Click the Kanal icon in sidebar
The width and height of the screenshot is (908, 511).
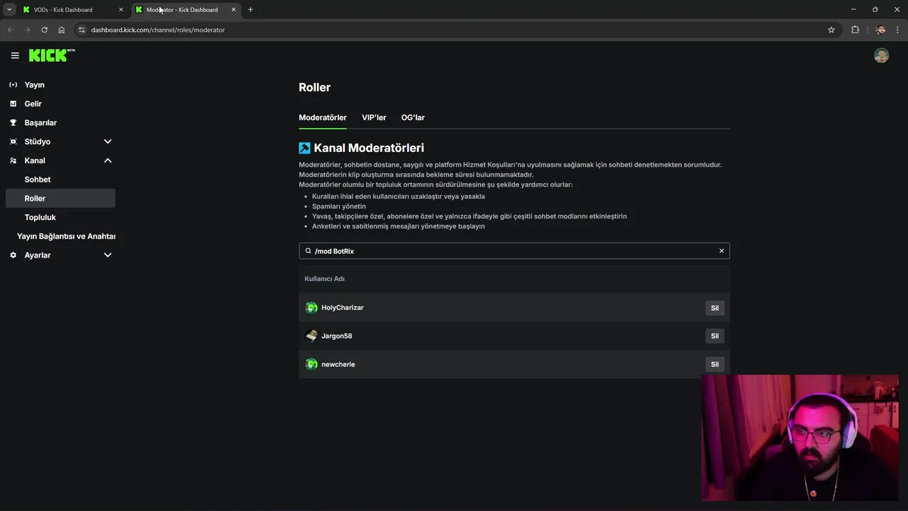tap(13, 160)
